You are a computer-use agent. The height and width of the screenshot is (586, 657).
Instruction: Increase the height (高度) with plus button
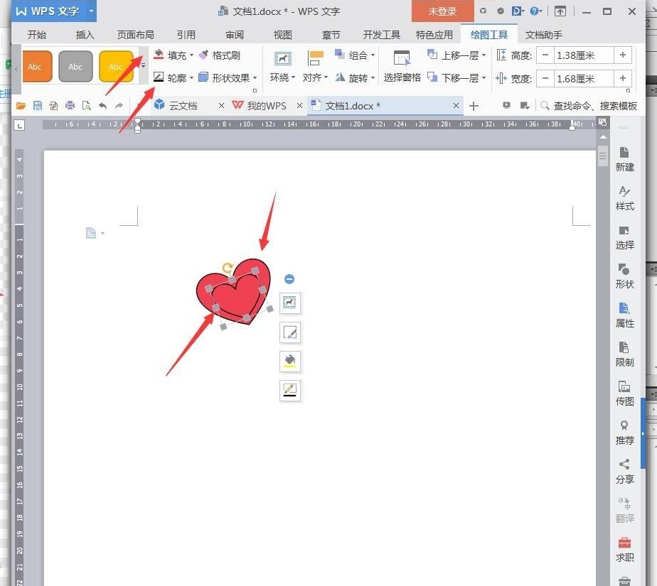623,55
